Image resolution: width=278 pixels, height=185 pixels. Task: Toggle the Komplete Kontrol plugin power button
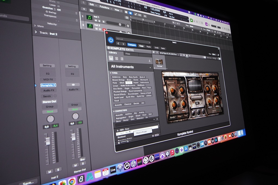pos(111,40)
